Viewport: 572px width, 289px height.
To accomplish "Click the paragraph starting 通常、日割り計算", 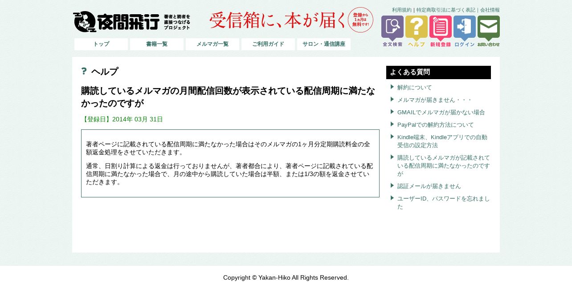I will coord(229,174).
